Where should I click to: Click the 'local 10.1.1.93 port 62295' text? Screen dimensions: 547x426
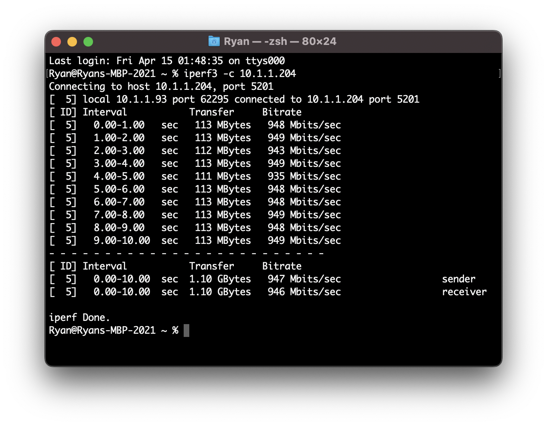pyautogui.click(x=156, y=99)
